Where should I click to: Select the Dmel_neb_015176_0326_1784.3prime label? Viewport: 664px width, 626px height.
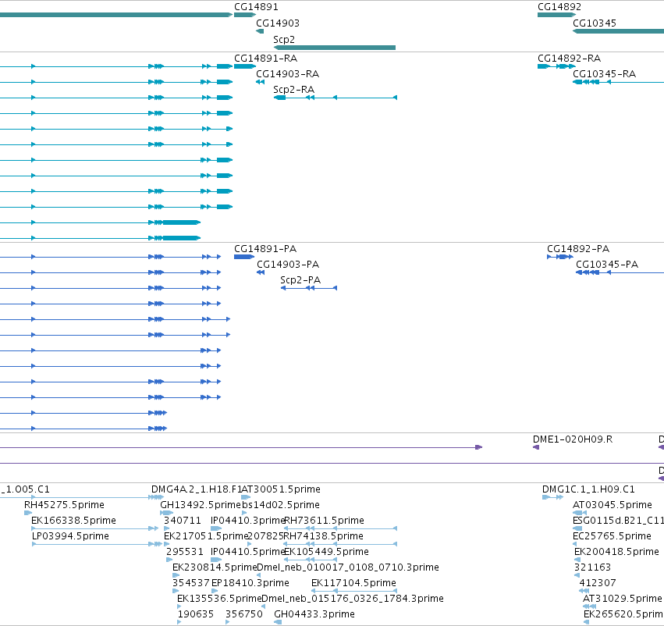353,599
